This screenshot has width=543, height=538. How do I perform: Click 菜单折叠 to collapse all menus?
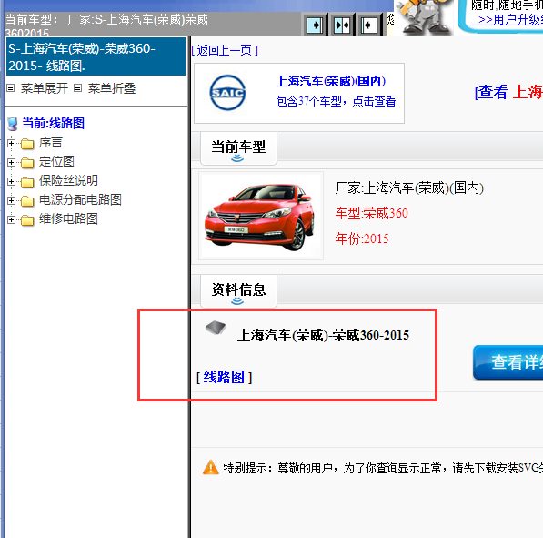click(x=112, y=88)
